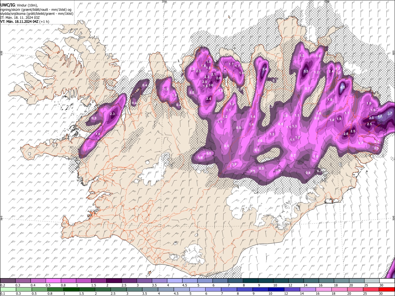Select the 10 deep navy blue swatch in bottom scale
Image resolution: width=395 pixels, height=296 pixels.
coord(276,290)
